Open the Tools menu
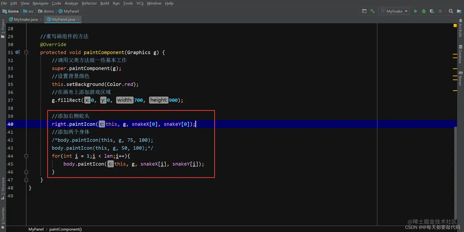464x232 pixels. (128, 3)
